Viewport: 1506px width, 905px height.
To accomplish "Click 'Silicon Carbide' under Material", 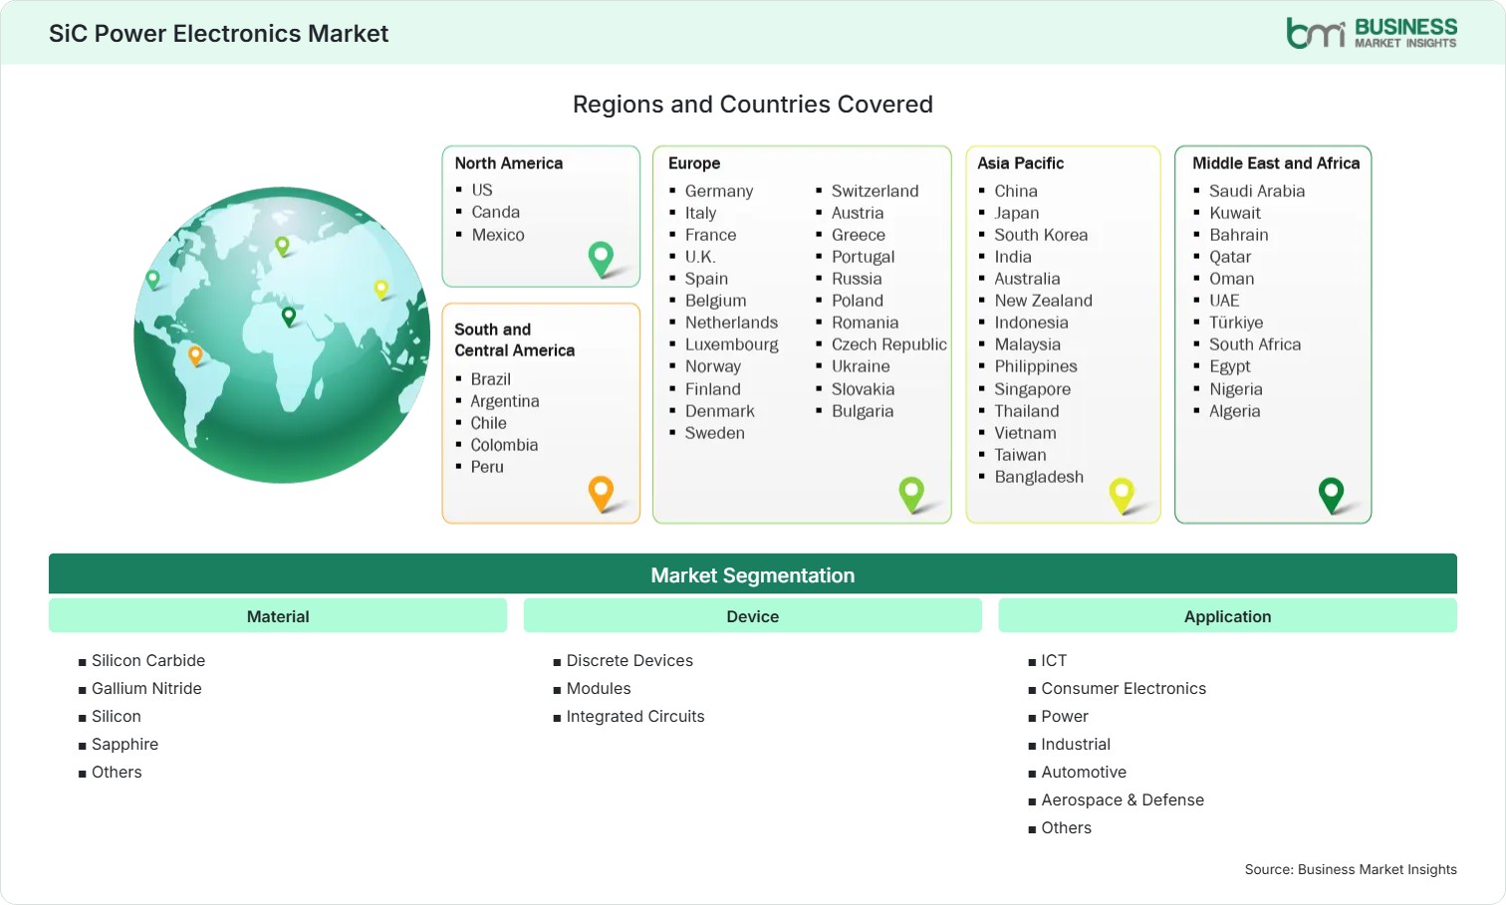I will pos(148,660).
